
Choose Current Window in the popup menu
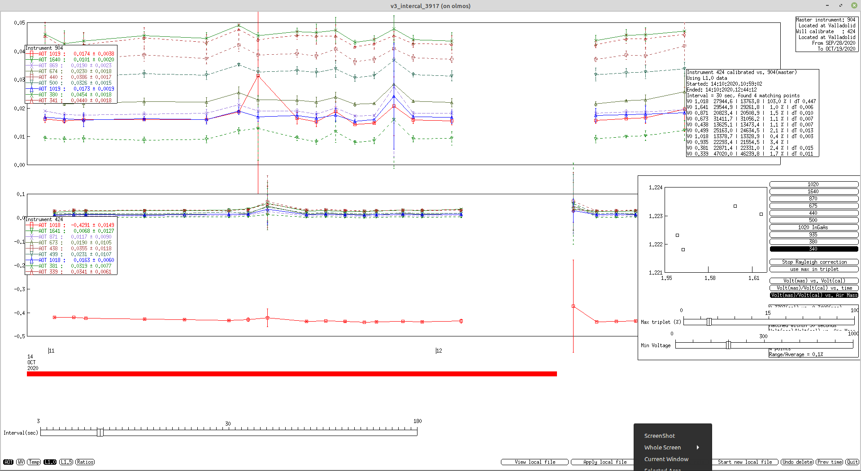tap(666, 459)
